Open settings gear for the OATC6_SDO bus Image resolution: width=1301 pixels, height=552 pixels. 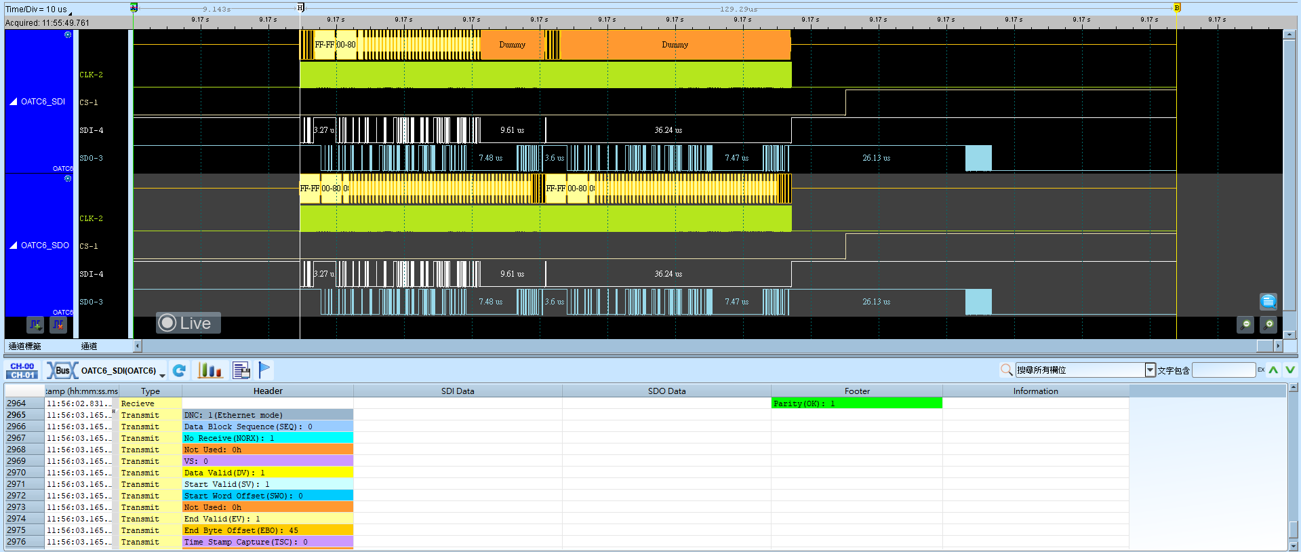click(x=68, y=178)
